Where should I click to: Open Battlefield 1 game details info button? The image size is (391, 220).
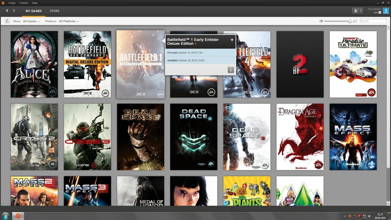pyautogui.click(x=231, y=70)
